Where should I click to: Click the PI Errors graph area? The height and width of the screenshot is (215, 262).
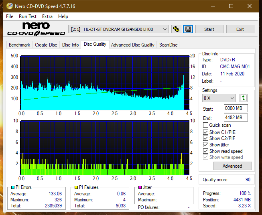tap(105, 83)
